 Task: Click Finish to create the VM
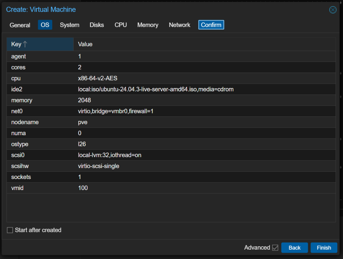[x=324, y=248]
